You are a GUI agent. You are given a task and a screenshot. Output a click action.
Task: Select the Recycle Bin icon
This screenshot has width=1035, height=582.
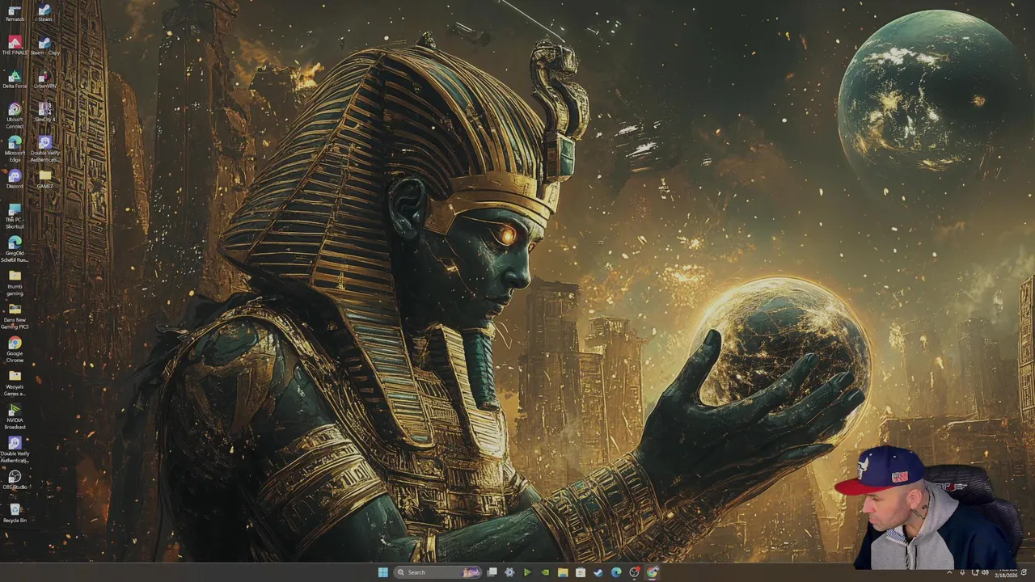[15, 513]
